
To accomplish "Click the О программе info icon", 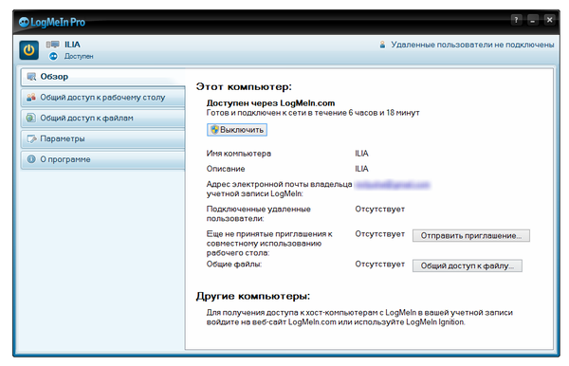I will [31, 159].
